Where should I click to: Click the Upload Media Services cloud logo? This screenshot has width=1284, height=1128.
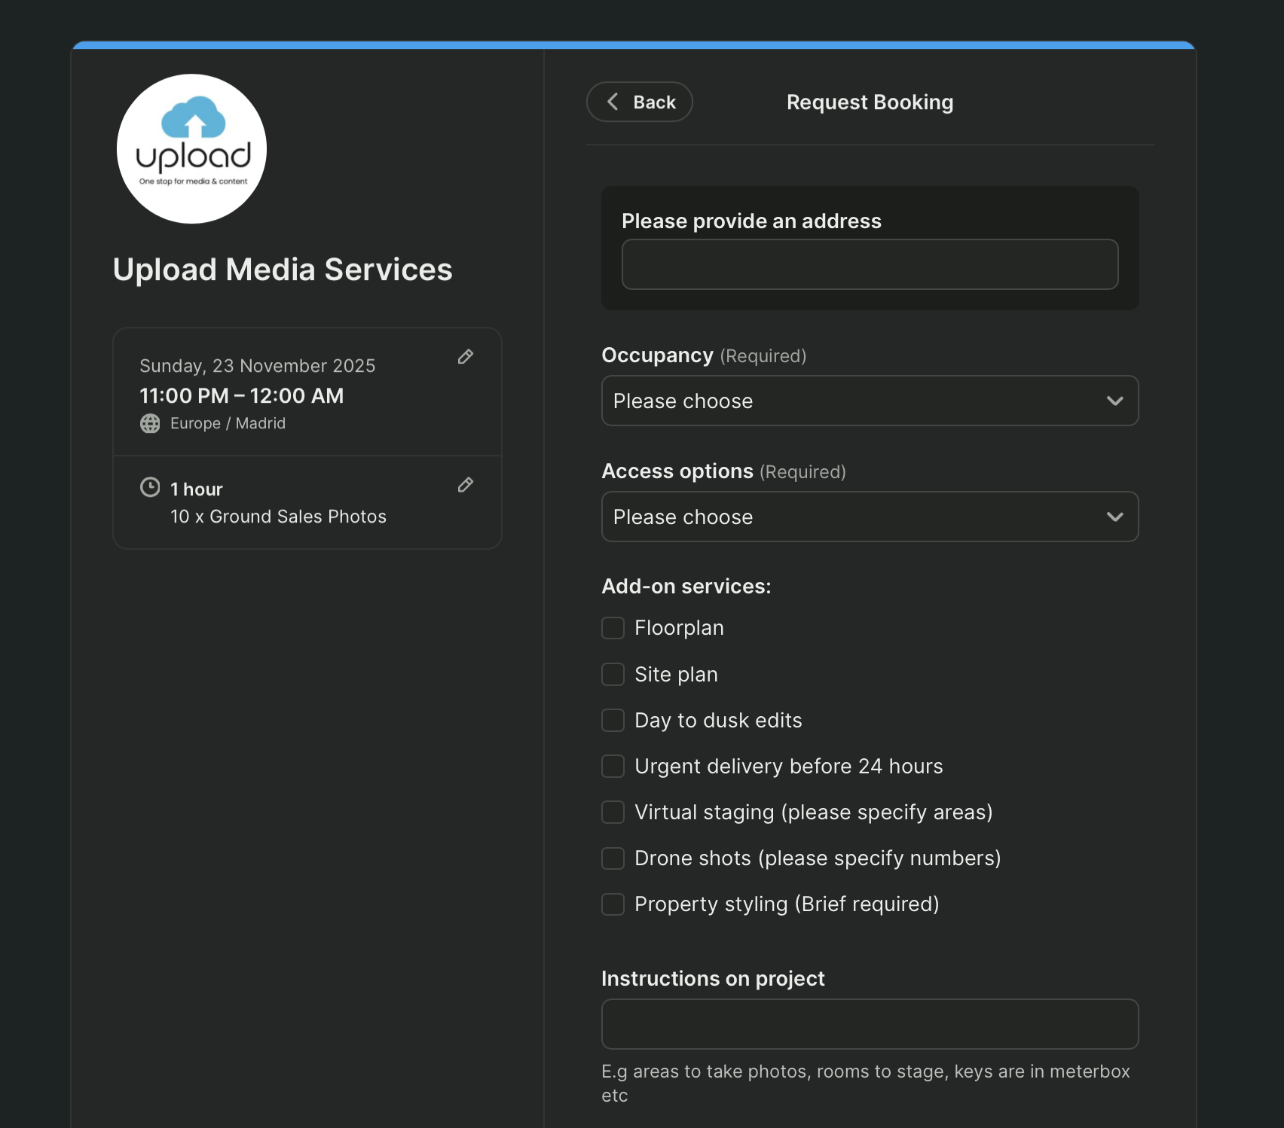191,148
